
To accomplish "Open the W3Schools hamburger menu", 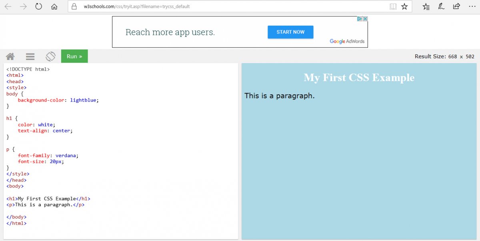I will (30, 56).
